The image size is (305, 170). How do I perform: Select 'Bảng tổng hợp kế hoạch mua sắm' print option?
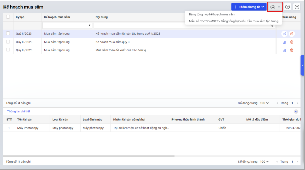212,14
